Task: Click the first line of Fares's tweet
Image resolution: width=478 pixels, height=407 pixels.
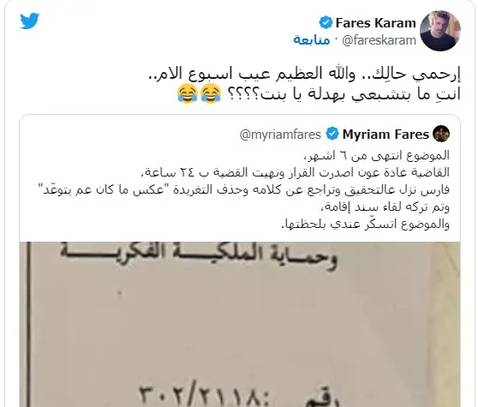Action: point(303,74)
